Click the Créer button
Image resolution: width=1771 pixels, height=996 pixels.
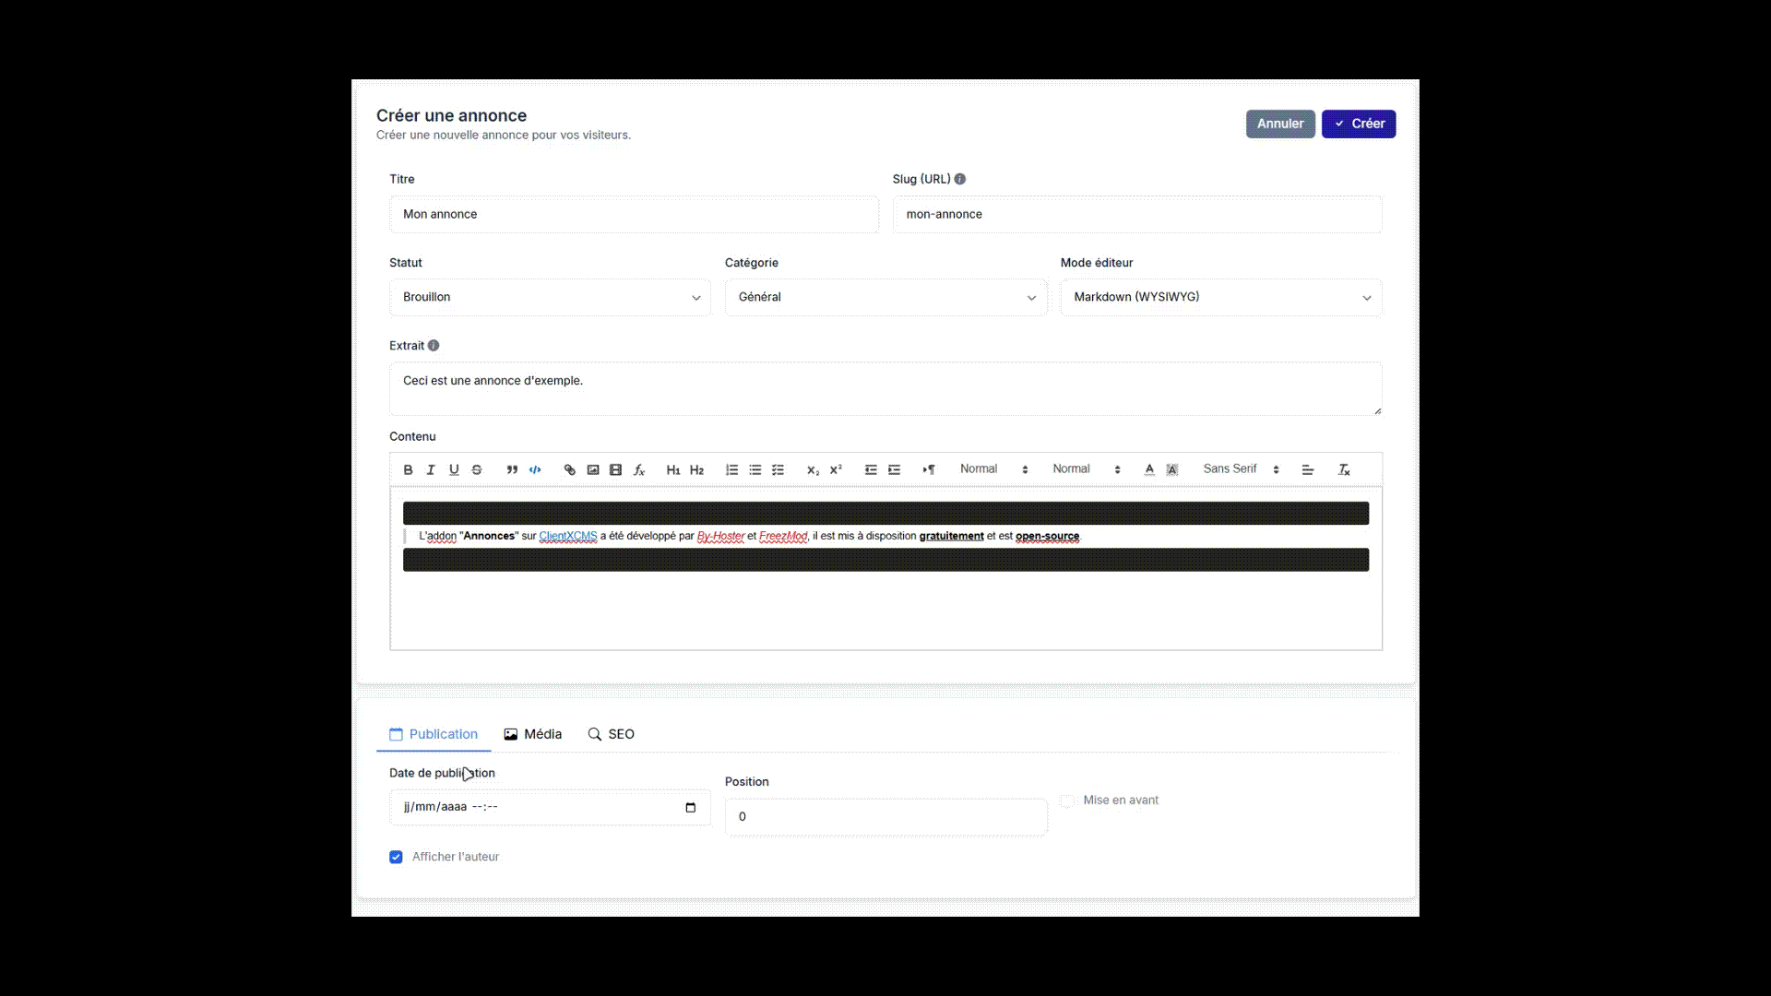point(1358,124)
